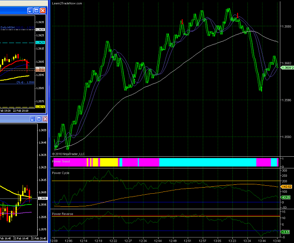Click the 12:05 time axis label
The image size is (294, 243).
click(x=69, y=241)
